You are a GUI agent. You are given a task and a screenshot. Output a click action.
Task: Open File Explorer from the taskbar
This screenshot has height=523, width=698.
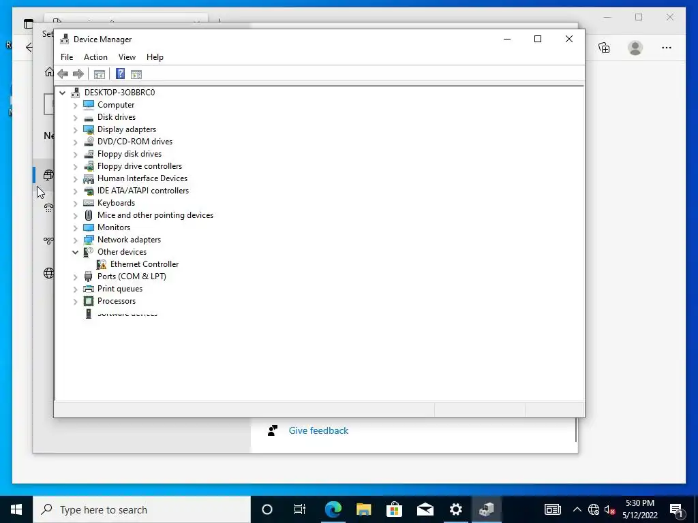tap(364, 509)
